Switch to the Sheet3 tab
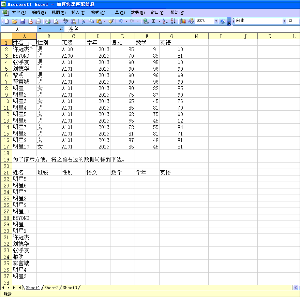The height and width of the screenshot is (297, 300). click(70, 288)
